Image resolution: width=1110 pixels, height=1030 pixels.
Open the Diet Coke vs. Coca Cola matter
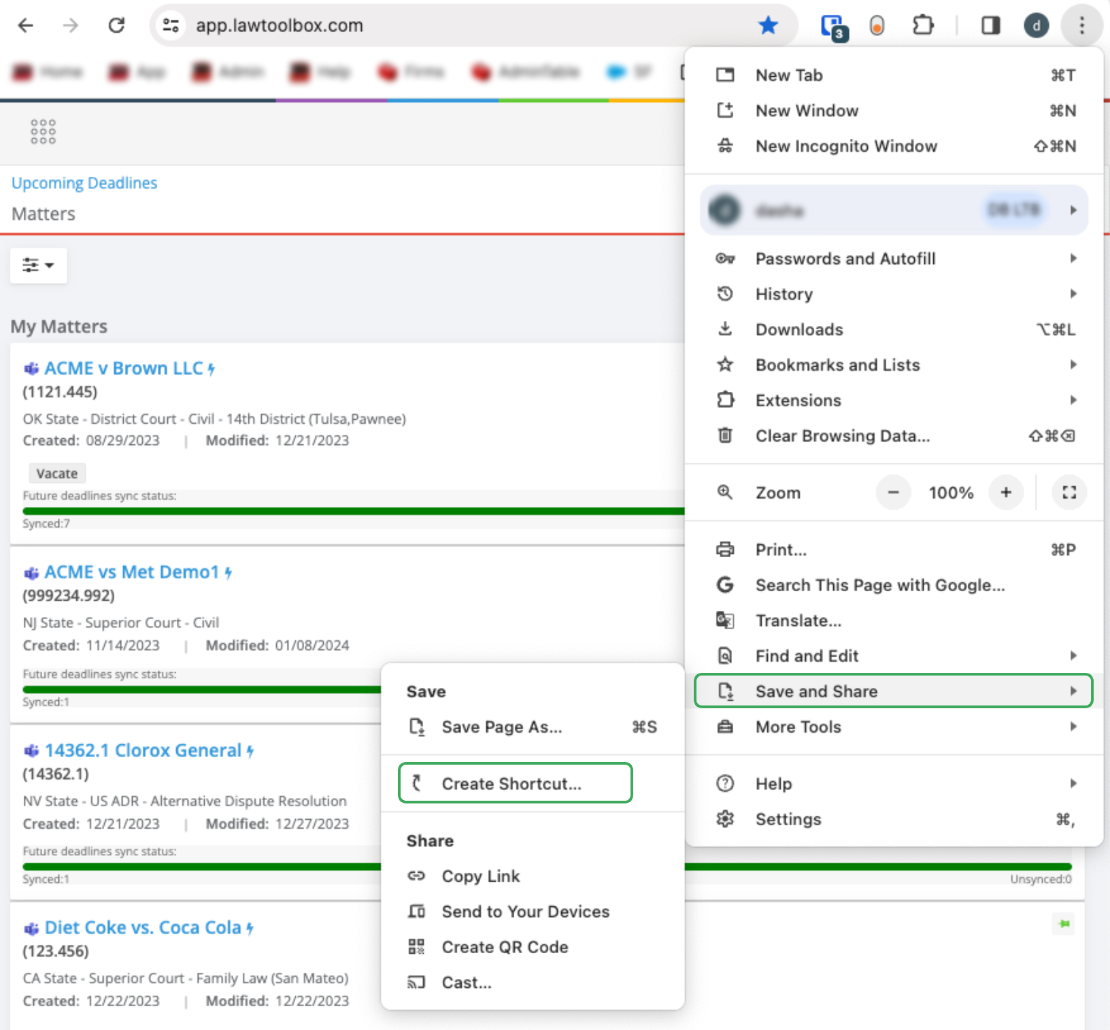click(x=143, y=928)
